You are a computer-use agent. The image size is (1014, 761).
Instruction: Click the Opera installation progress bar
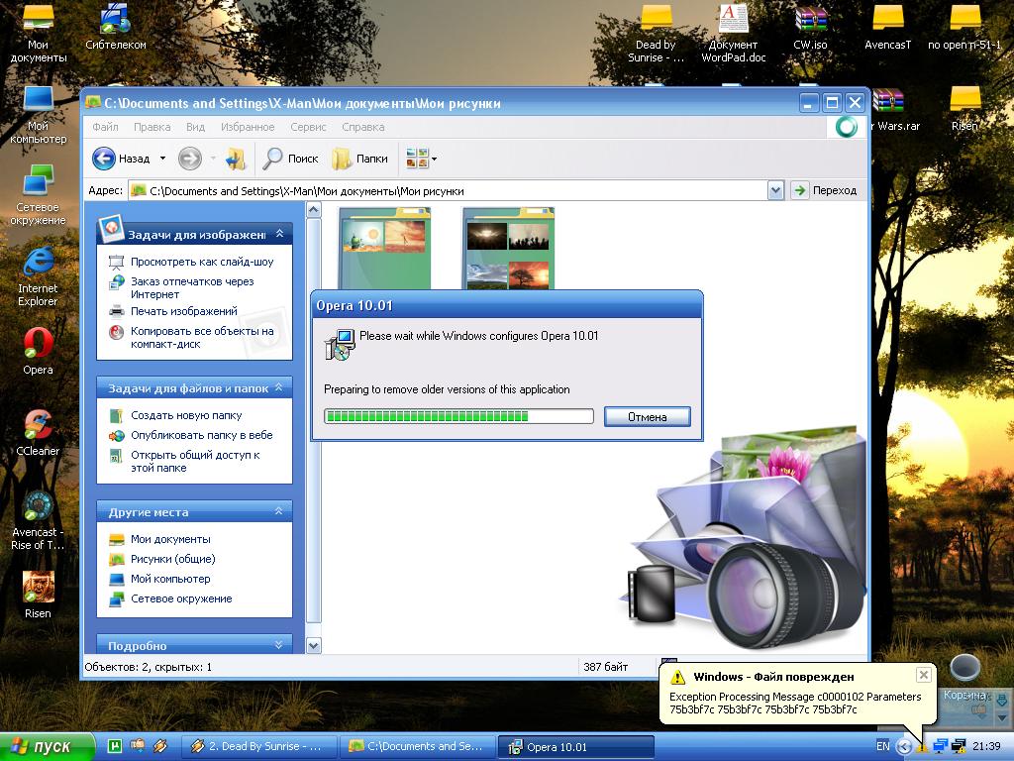tap(458, 417)
